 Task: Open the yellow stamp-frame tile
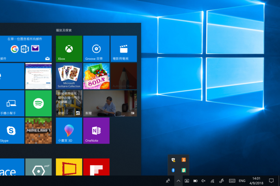coord(69,167)
